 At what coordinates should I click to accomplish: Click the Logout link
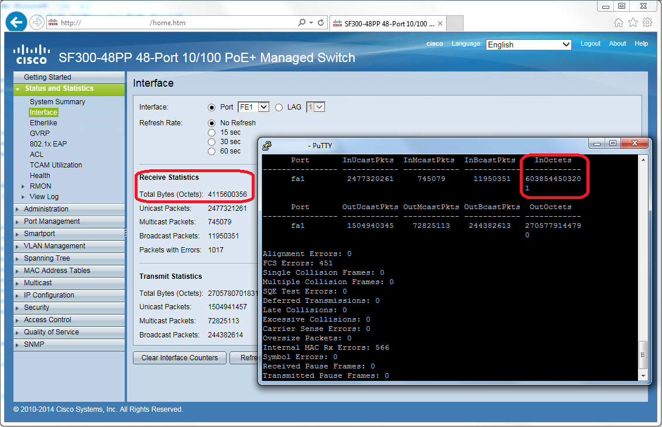tap(590, 43)
